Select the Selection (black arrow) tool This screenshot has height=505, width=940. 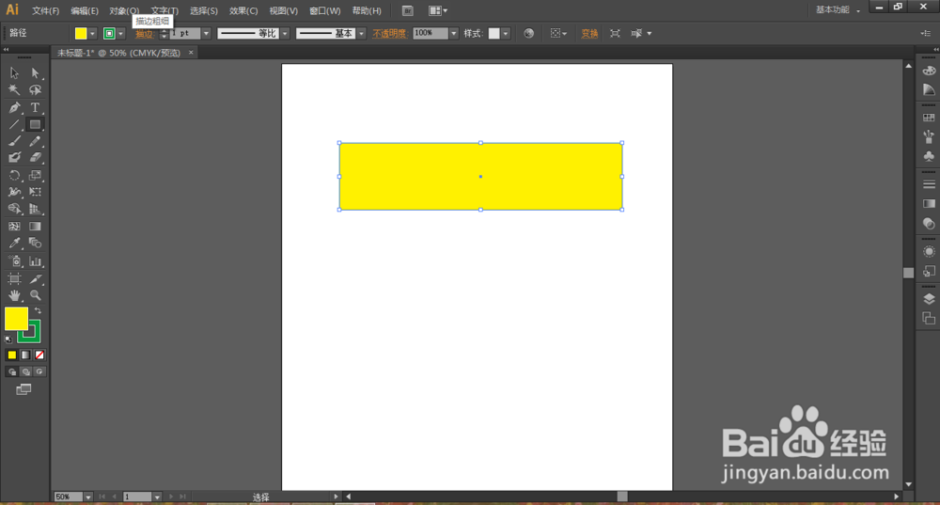click(x=14, y=73)
